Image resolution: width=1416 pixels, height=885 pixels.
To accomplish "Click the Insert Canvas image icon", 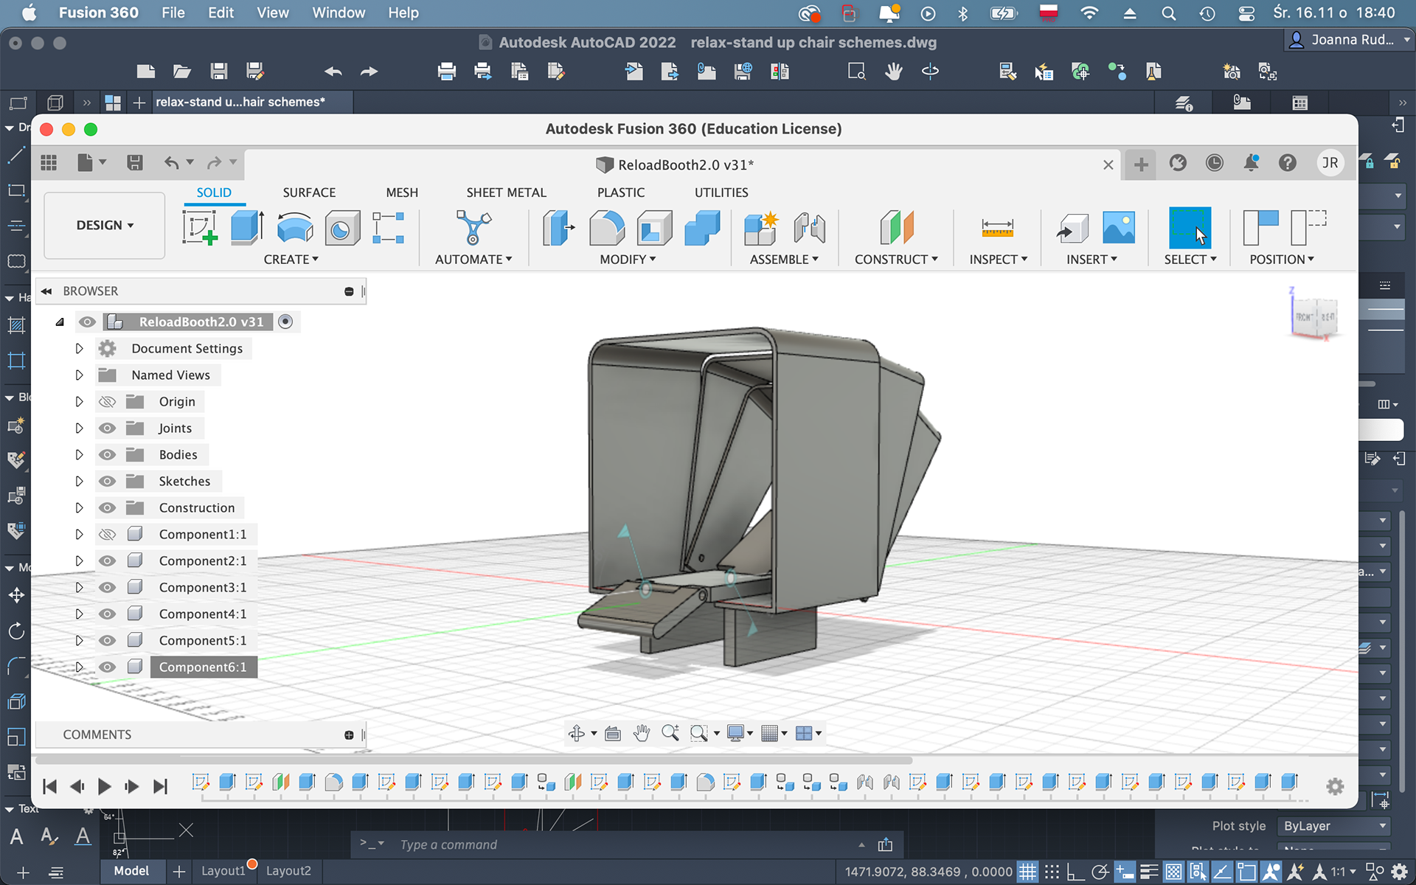I will point(1118,227).
